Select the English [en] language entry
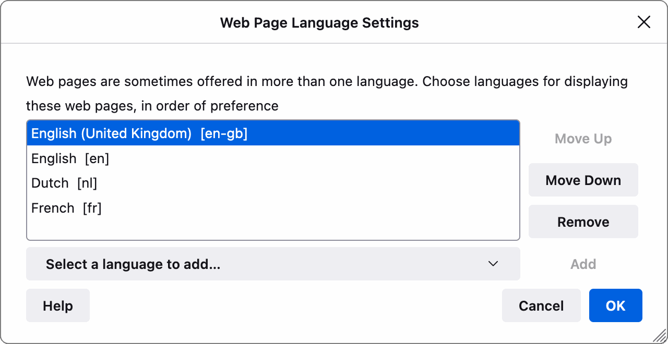The width and height of the screenshot is (668, 344). (70, 158)
